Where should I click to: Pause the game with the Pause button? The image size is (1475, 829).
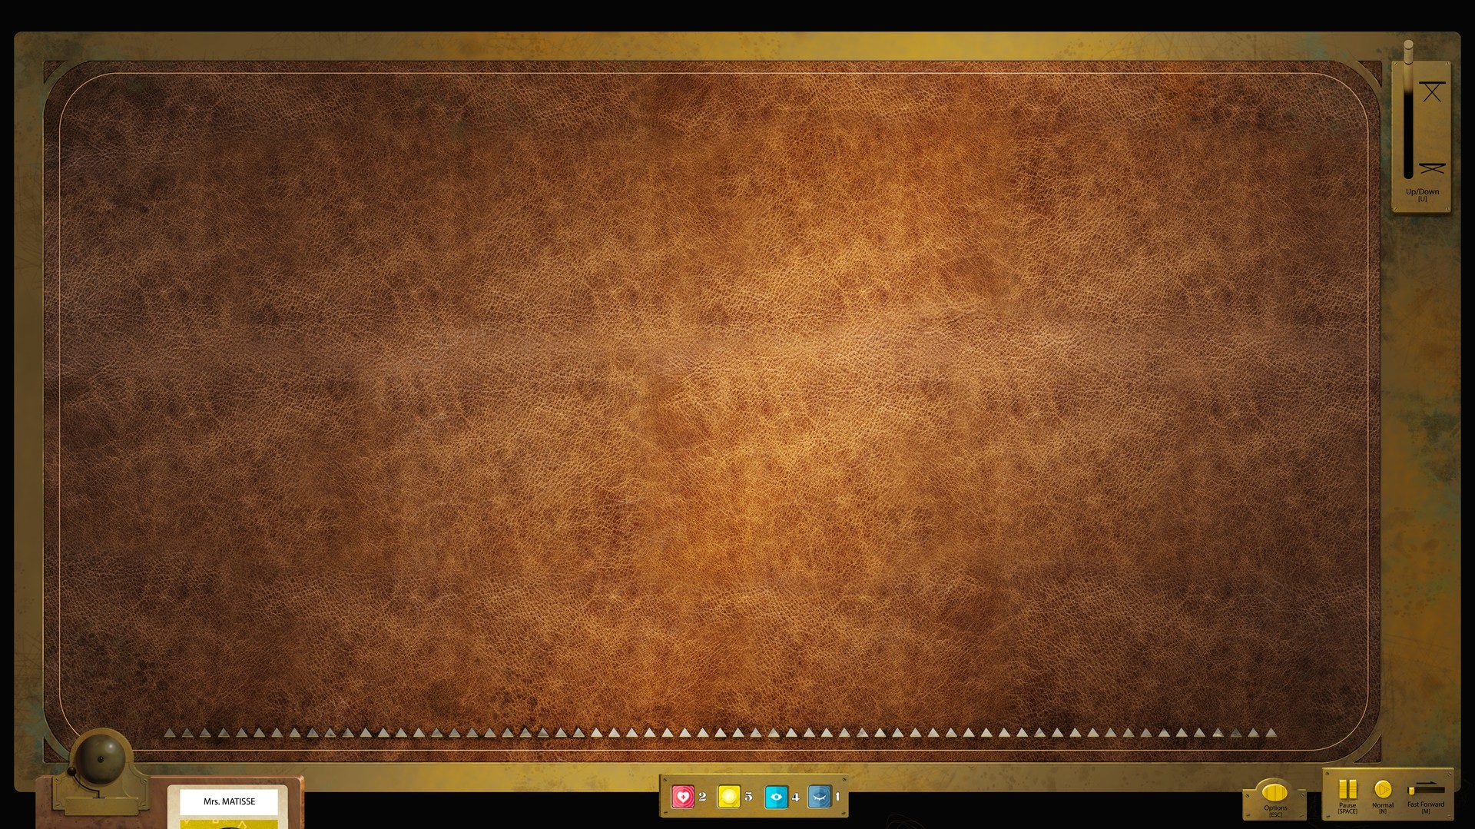click(1347, 789)
